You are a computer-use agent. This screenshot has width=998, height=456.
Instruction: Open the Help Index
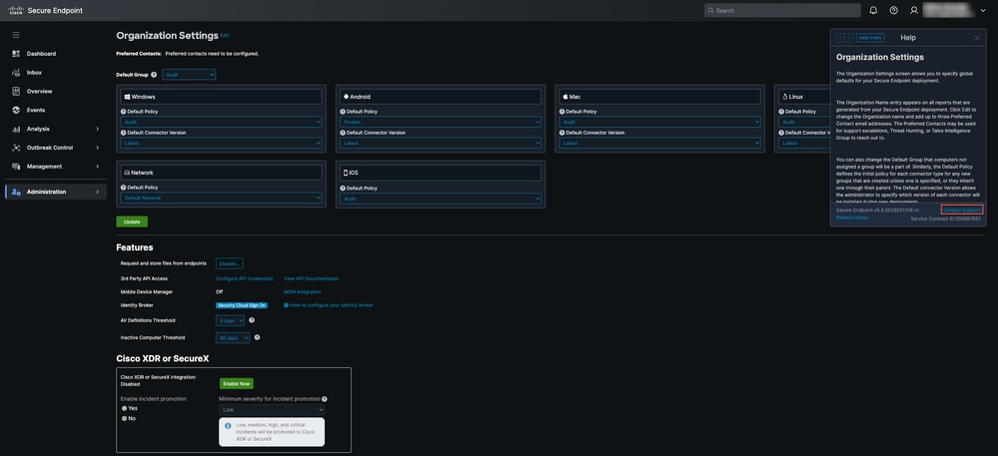pos(870,38)
